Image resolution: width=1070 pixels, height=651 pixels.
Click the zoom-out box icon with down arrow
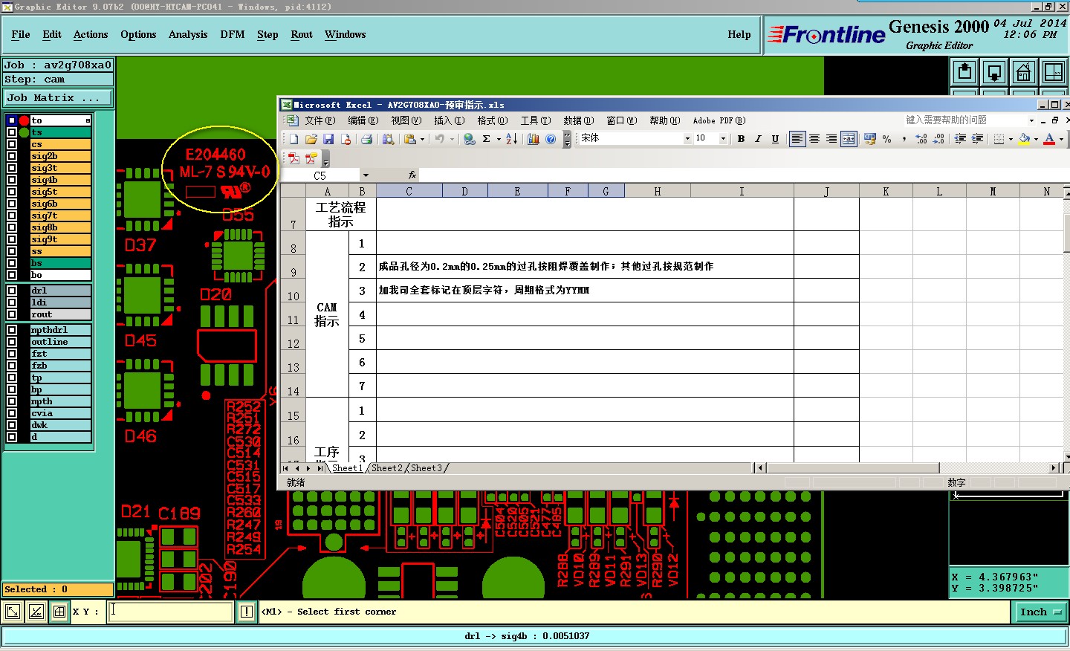pyautogui.click(x=994, y=72)
